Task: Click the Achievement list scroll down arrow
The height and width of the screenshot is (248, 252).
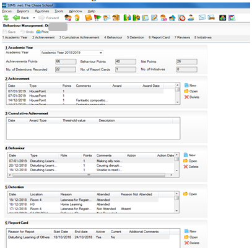Action: [178, 102]
